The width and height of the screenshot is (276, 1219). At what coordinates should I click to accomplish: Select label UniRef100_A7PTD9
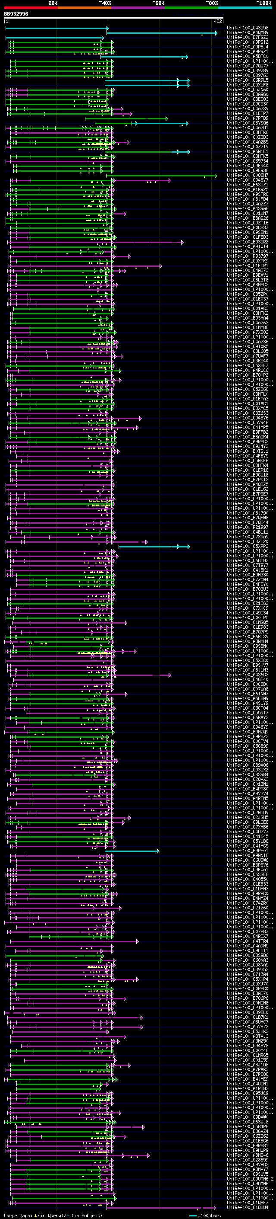[248, 118]
